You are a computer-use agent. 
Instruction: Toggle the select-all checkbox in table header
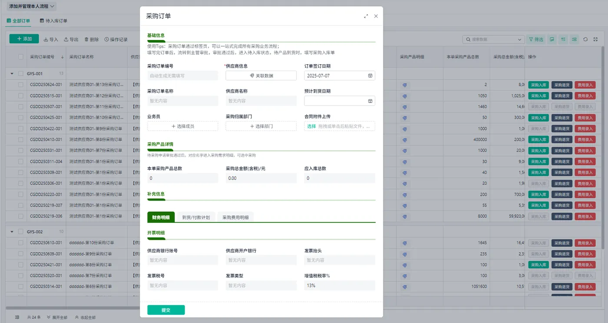[x=21, y=57]
